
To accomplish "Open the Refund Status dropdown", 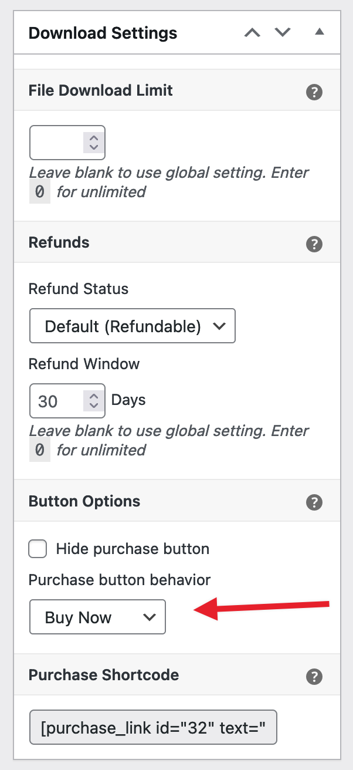I will point(133,326).
